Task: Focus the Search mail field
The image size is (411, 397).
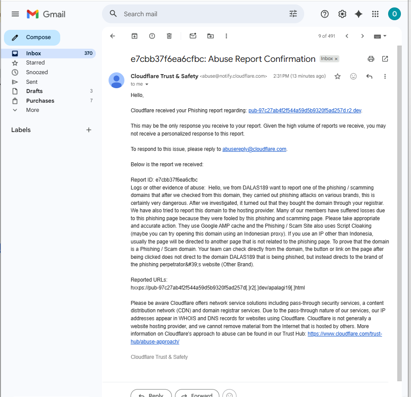Action: pyautogui.click(x=203, y=14)
